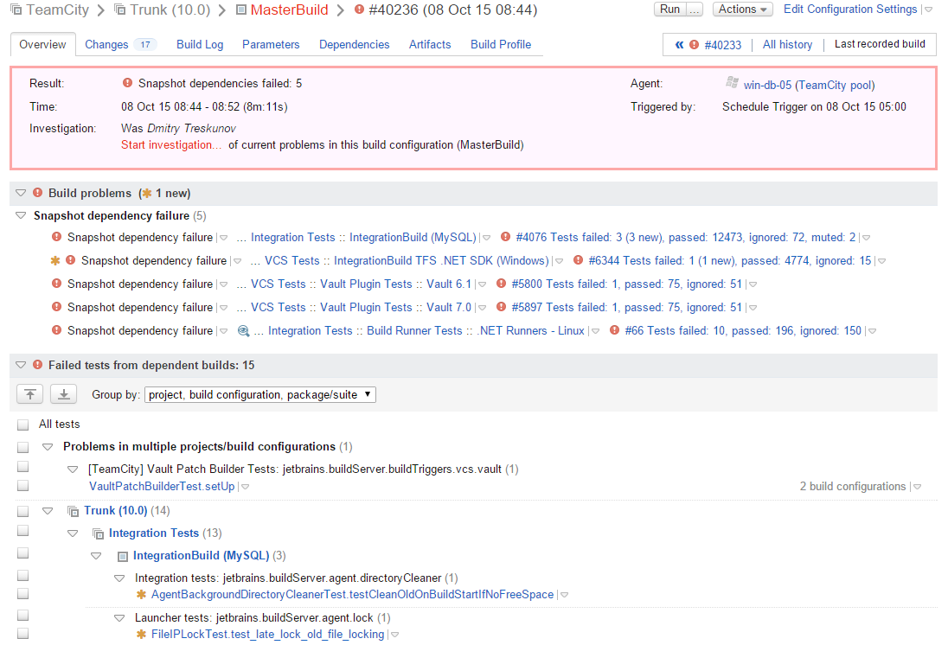
Task: Click the expand-all down arrow button
Action: 63,394
